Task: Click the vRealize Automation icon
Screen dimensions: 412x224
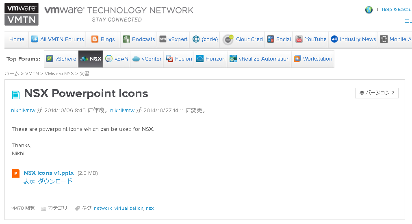Action: pyautogui.click(x=233, y=59)
